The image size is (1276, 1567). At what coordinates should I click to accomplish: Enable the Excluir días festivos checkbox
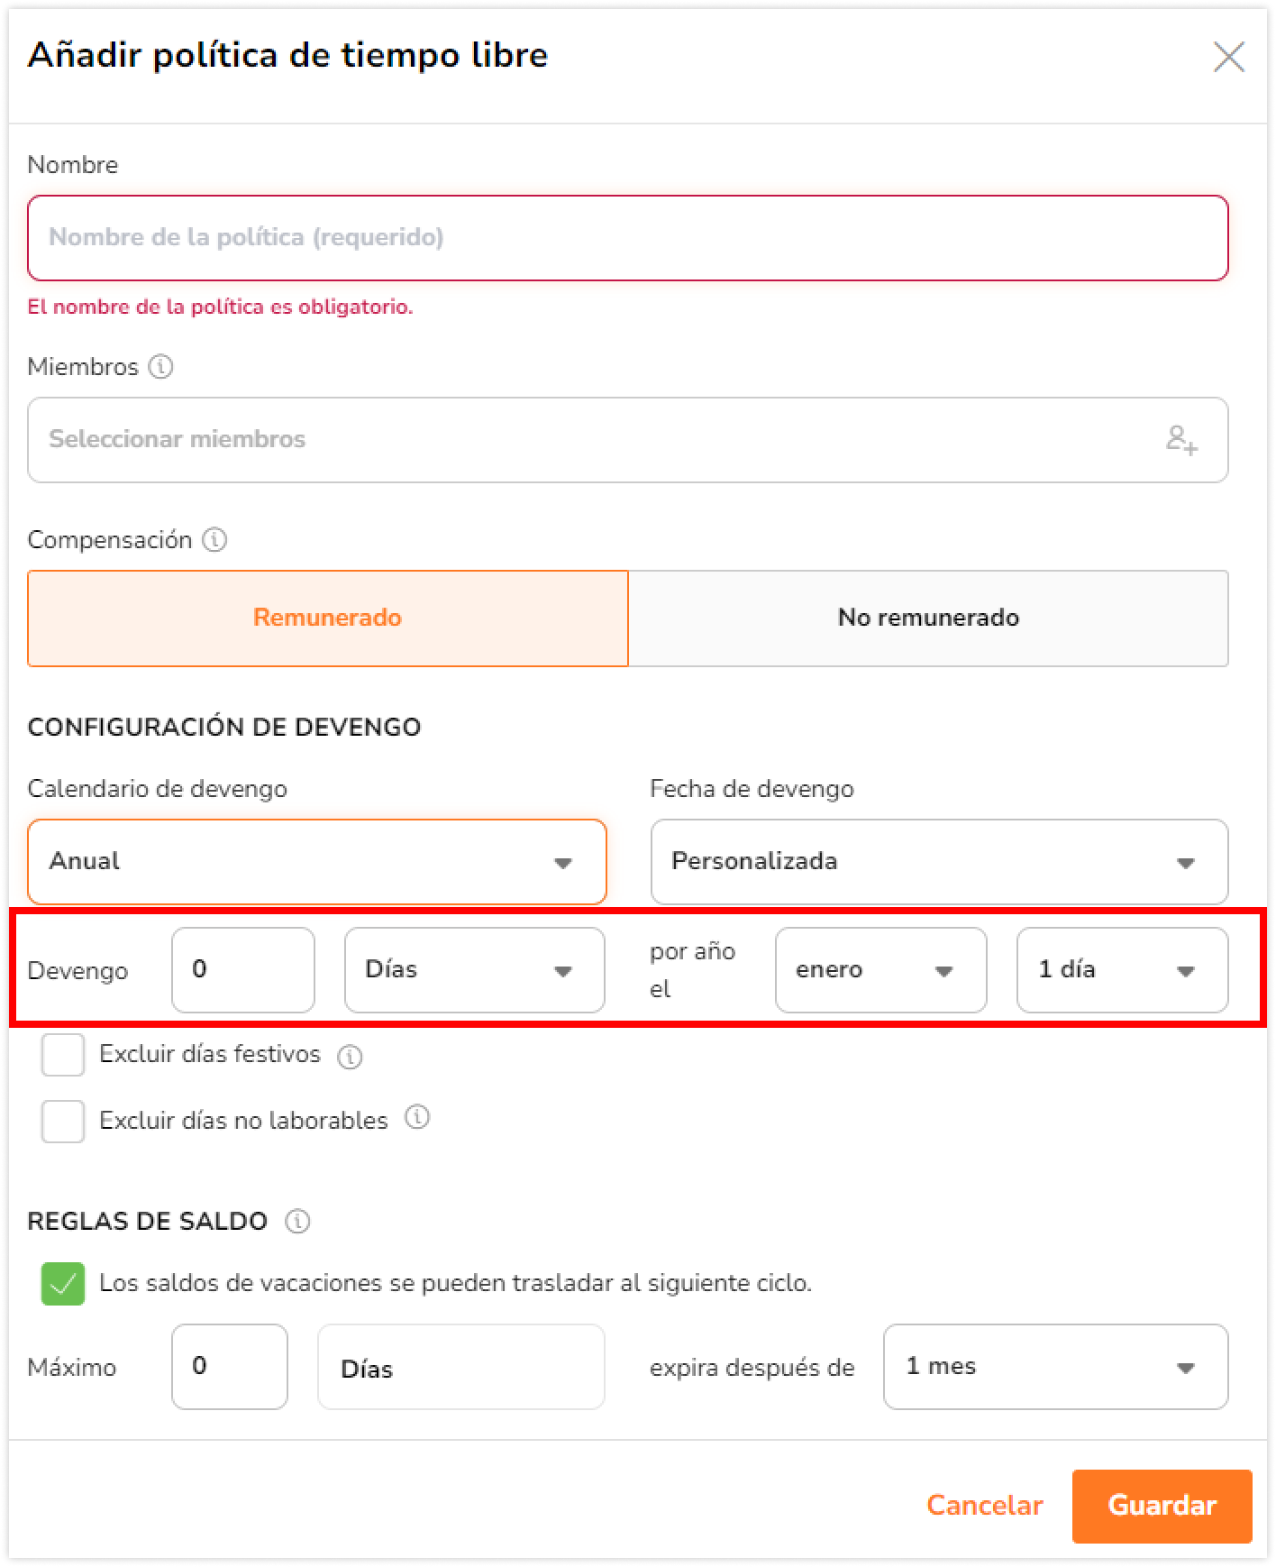point(63,1055)
